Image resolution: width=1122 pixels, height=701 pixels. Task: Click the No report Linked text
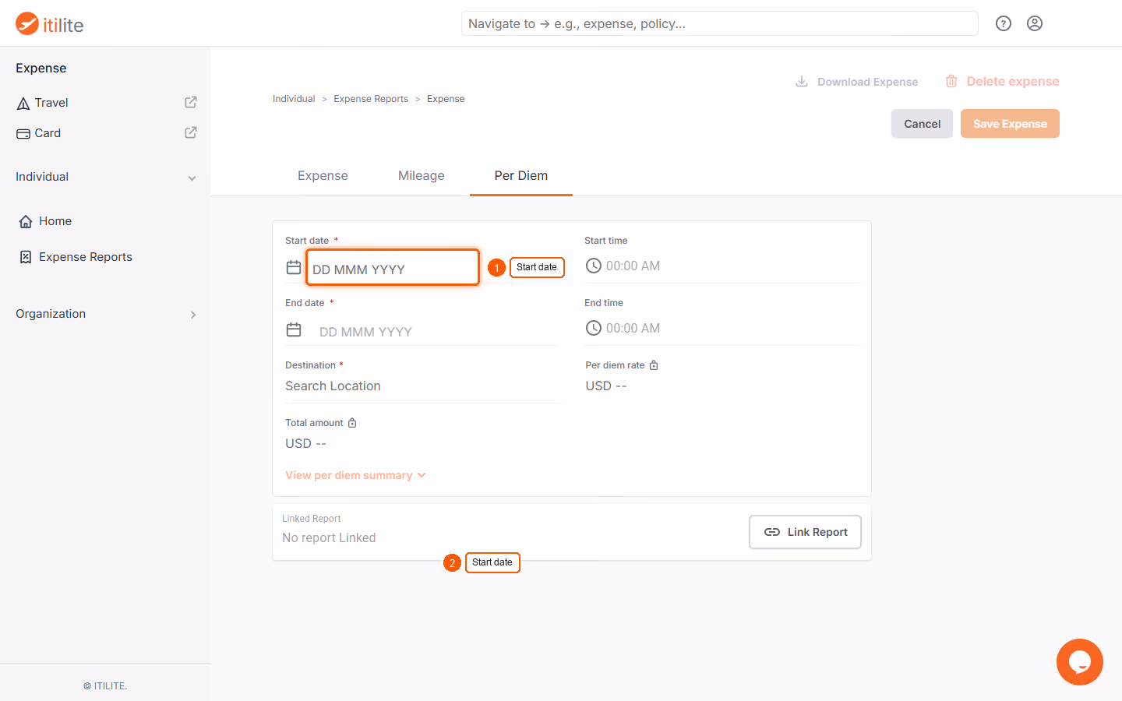pos(329,538)
